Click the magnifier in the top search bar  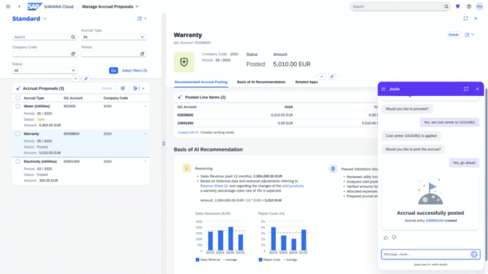(446, 7)
